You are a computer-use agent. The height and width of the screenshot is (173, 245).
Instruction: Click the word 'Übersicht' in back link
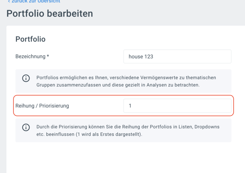click(49, 1)
